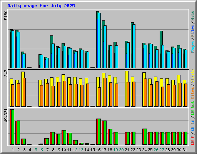Click the 'Sites' legend label
197x154 pixels.
(x=193, y=93)
